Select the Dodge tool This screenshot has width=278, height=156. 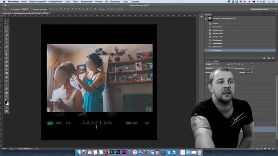click(x=7, y=73)
